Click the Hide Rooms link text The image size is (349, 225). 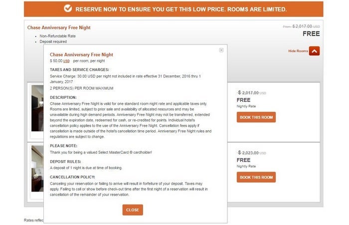pos(298,51)
